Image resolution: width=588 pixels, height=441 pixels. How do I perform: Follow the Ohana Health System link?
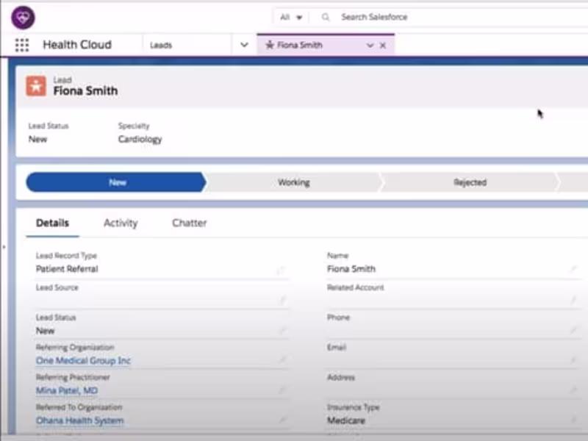coord(79,421)
